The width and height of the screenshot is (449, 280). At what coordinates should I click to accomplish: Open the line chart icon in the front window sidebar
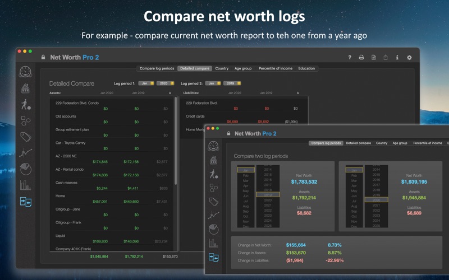pyautogui.click(x=214, y=216)
